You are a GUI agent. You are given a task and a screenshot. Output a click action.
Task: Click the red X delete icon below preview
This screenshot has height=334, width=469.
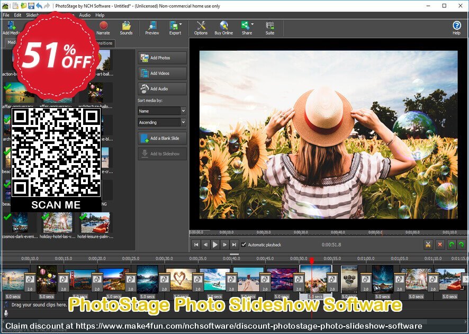pos(440,245)
